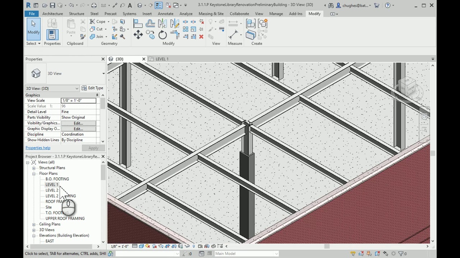Screen dimensions: 460x258
Task: Open Default 3D View from quick access toolbar
Action: (x=140, y=5)
